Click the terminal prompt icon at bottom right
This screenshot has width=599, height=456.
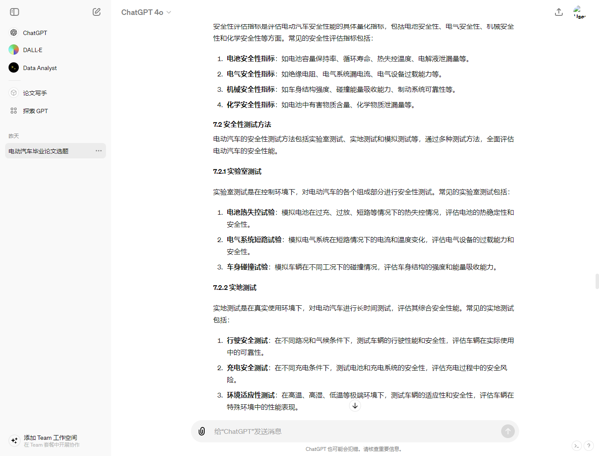576,446
